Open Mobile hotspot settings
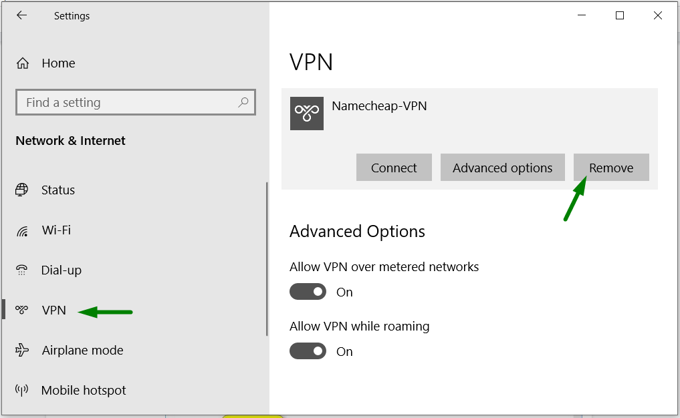 pyautogui.click(x=84, y=390)
